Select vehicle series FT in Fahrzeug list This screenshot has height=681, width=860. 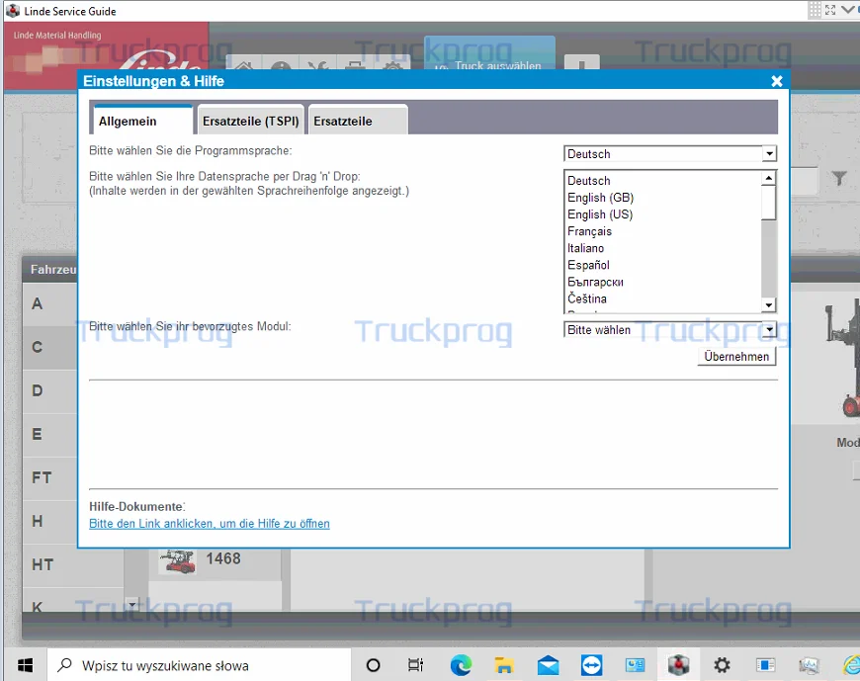(x=49, y=477)
